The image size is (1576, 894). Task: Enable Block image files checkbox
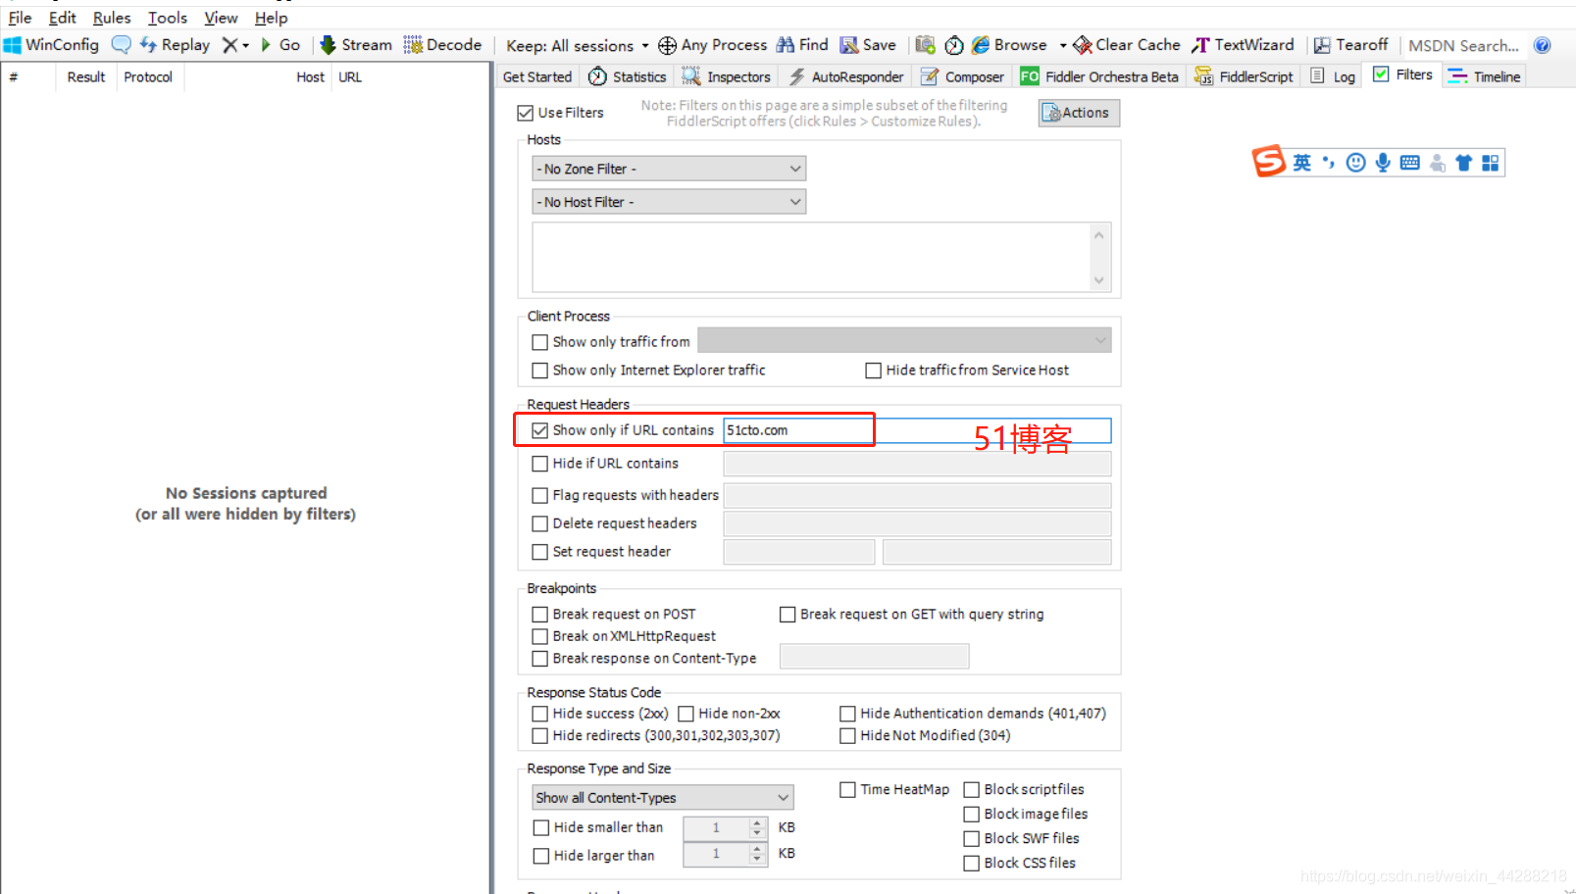pos(971,815)
